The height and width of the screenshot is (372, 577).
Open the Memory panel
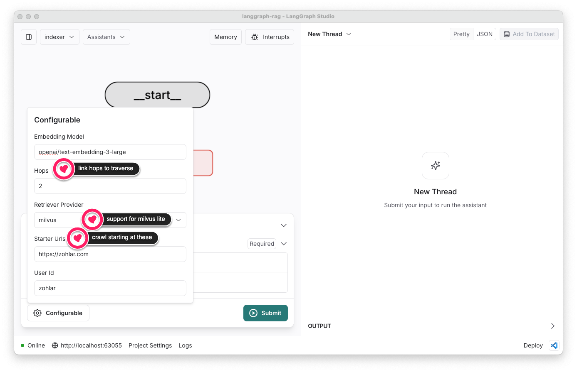pyautogui.click(x=225, y=37)
